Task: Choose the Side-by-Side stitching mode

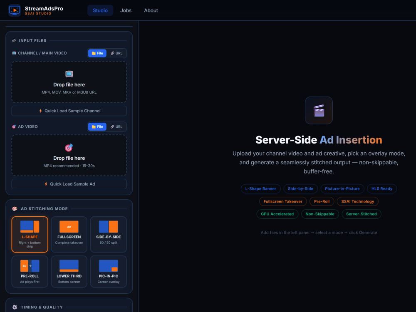Action: tap(109, 235)
